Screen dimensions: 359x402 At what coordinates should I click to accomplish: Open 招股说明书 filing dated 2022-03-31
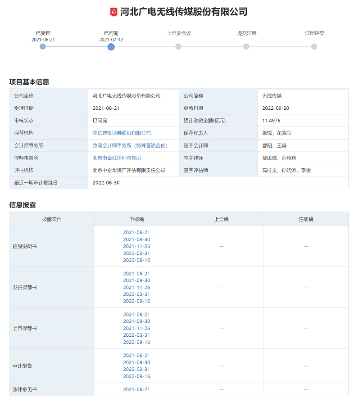tap(136, 253)
